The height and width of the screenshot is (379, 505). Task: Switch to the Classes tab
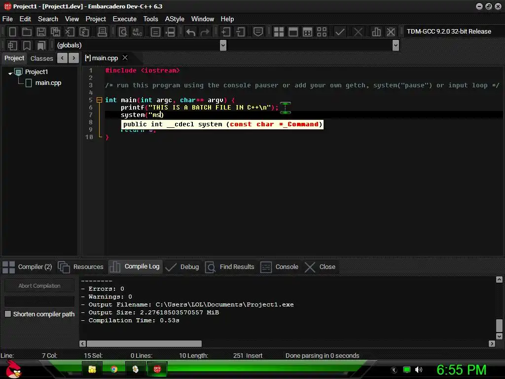(x=41, y=58)
